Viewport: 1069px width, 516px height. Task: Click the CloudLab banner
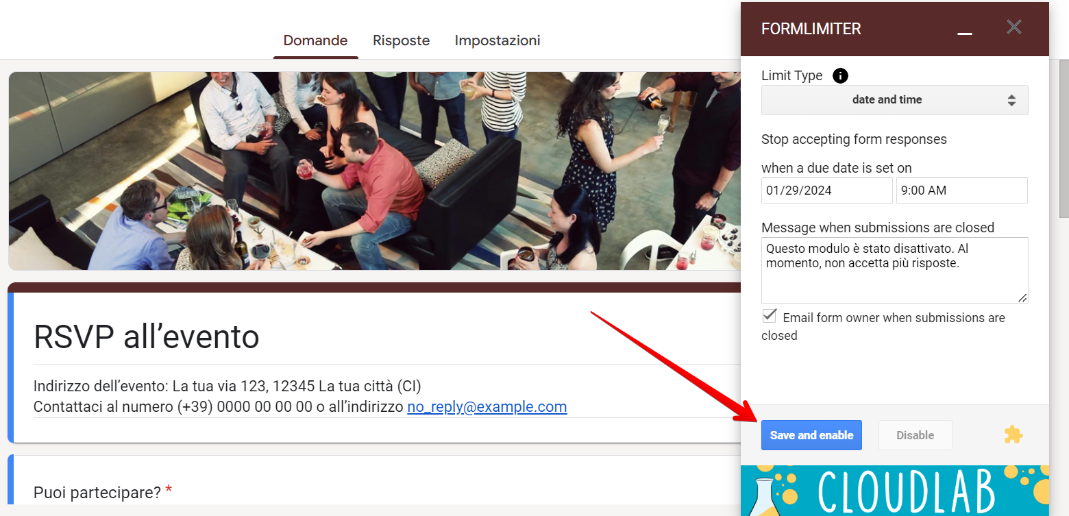click(894, 491)
